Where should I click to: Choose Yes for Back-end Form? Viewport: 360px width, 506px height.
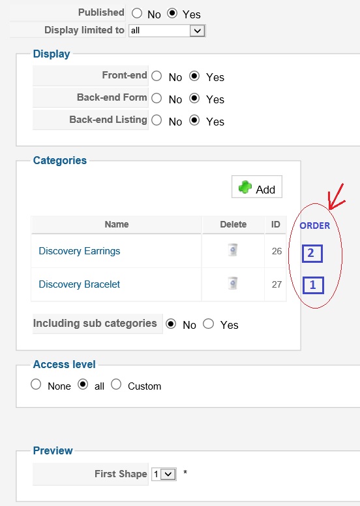pos(194,98)
